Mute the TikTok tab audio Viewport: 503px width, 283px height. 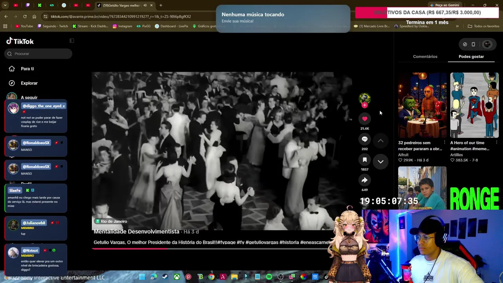click(145, 6)
